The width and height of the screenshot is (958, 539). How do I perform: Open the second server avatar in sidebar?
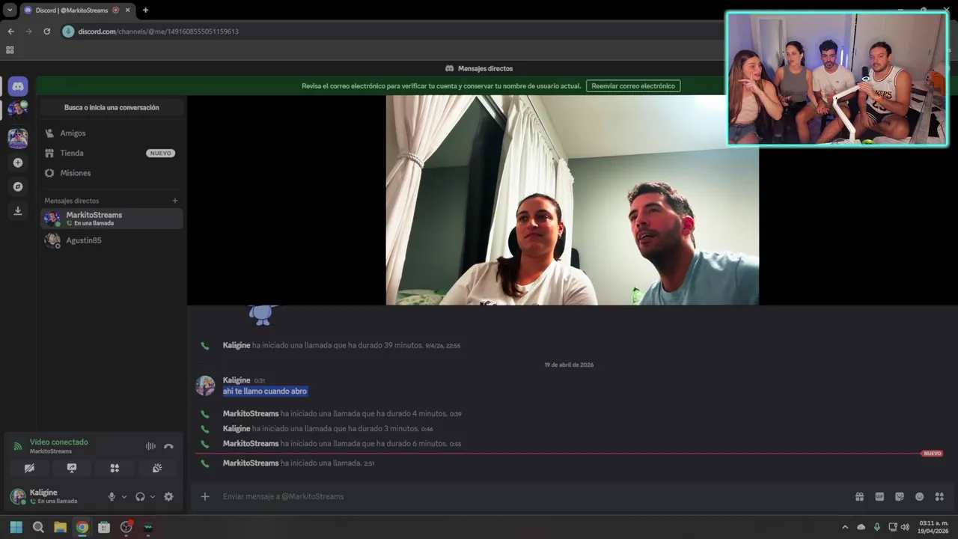point(18,138)
